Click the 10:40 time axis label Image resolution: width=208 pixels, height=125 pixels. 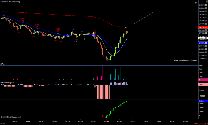pyautogui.click(x=185, y=121)
